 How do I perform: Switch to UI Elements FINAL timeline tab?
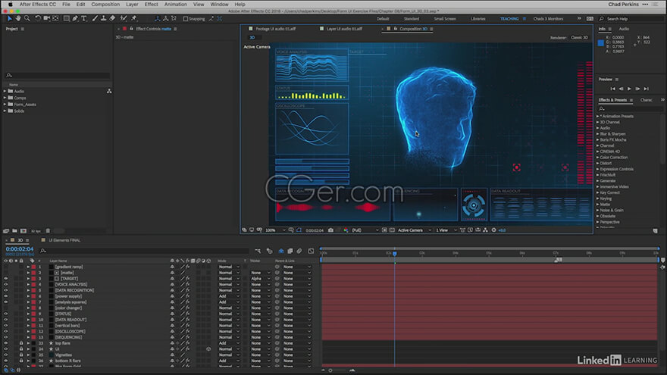pos(64,240)
